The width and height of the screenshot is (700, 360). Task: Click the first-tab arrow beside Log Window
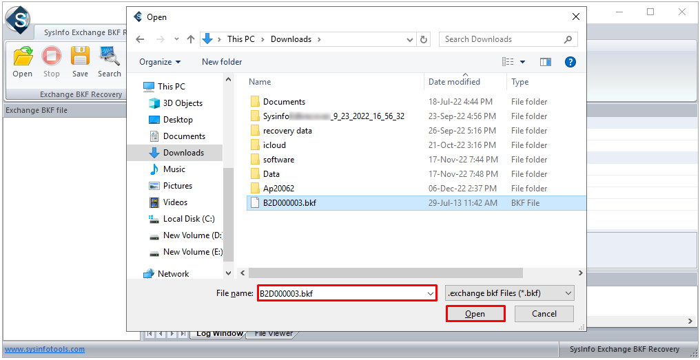click(x=150, y=334)
